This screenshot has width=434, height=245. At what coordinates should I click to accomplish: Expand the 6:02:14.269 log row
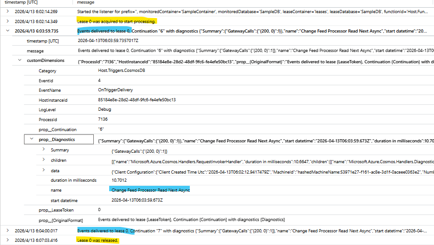(8, 11)
